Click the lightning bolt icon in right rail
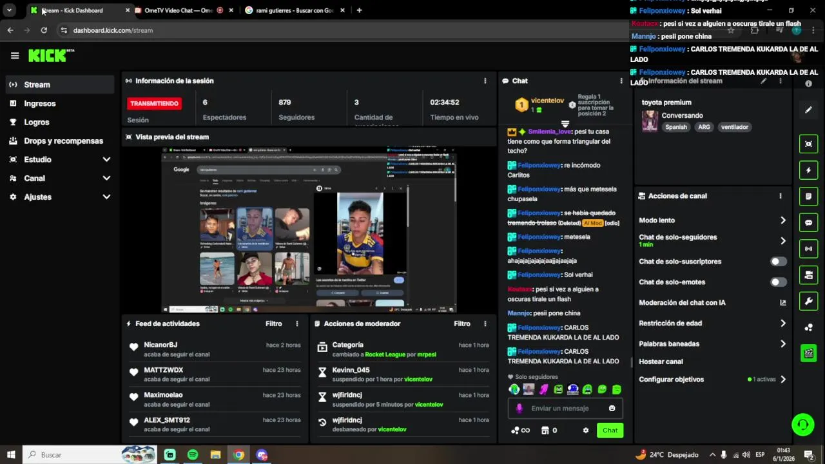825x464 pixels. (x=808, y=170)
